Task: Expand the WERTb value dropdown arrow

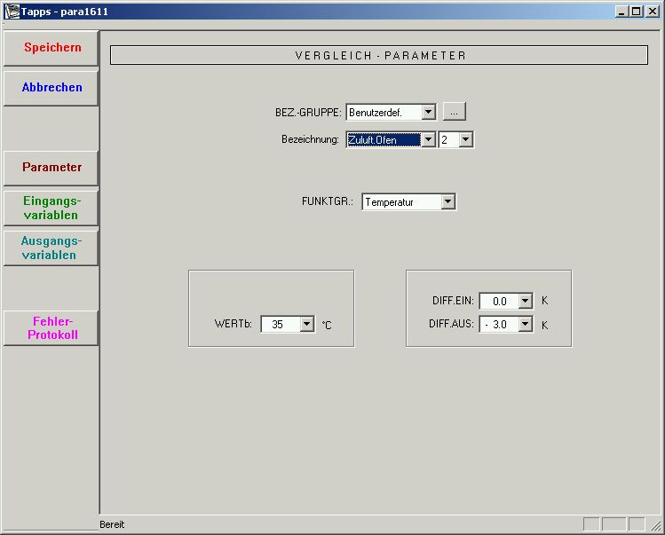Action: pos(307,325)
